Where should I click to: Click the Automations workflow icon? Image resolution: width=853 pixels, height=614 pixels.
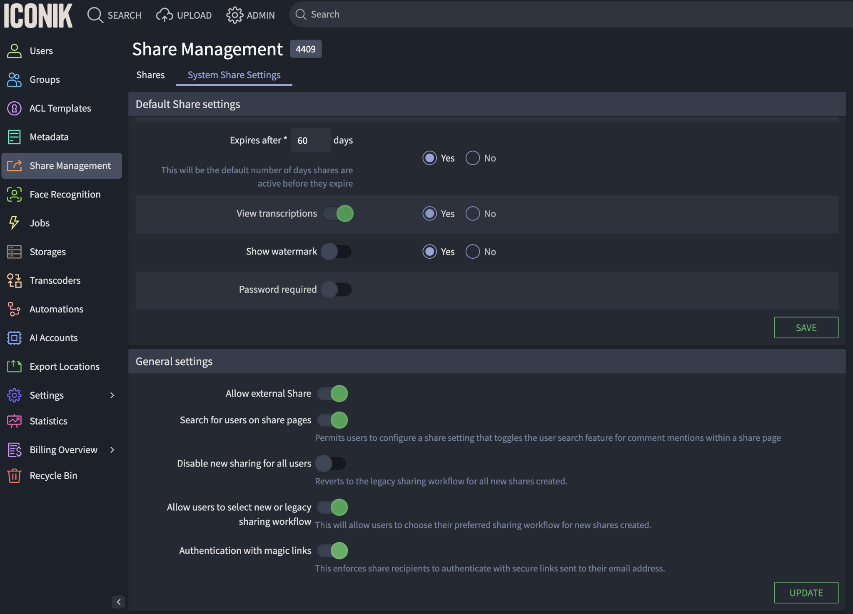coord(14,309)
